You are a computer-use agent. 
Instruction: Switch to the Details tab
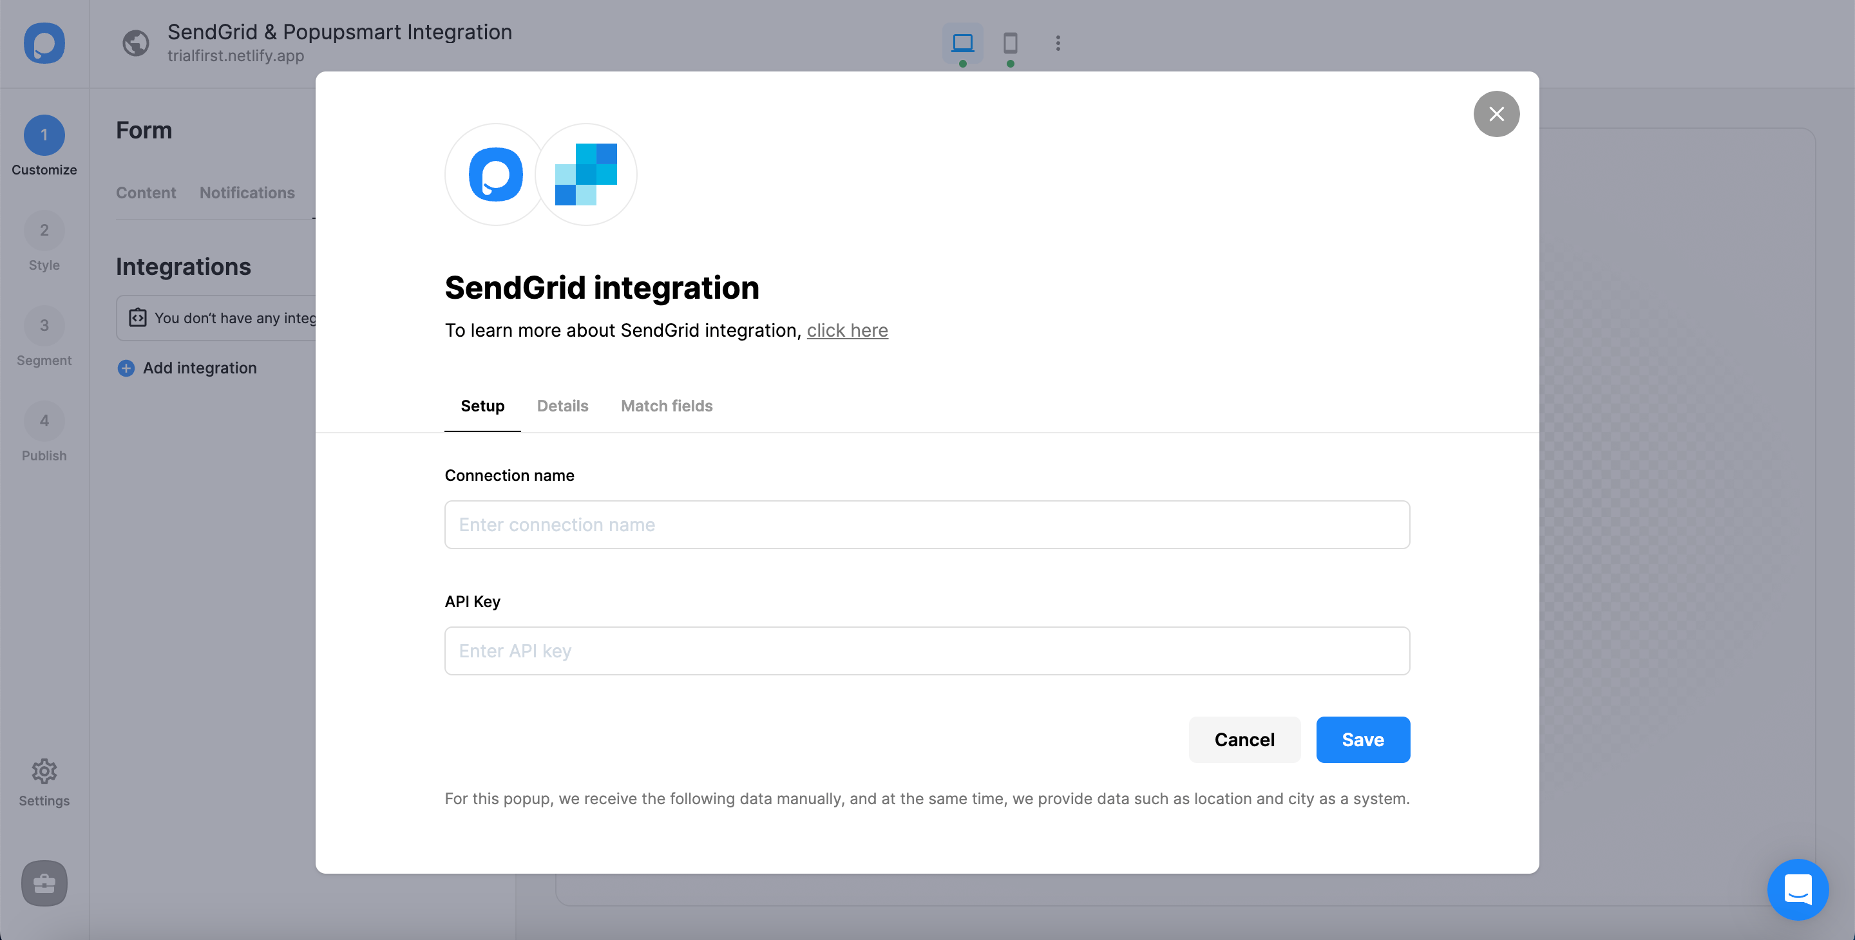coord(562,405)
